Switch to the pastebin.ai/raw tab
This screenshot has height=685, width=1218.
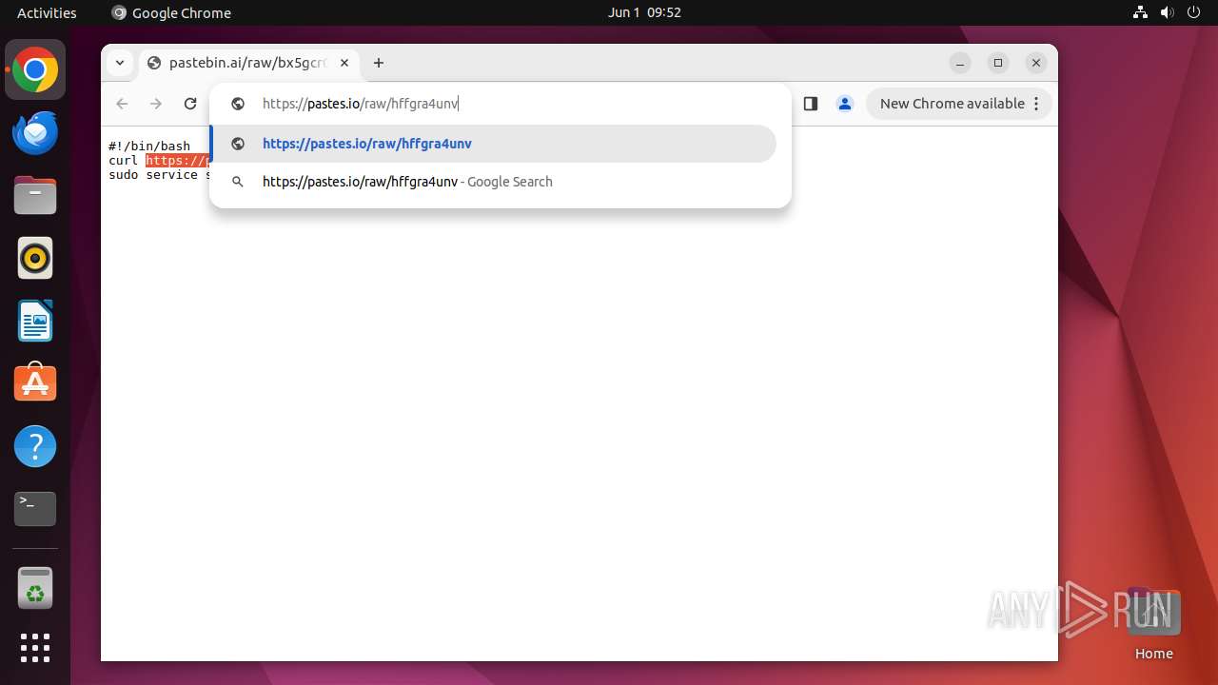point(247,63)
